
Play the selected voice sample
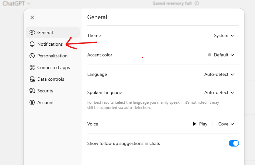tap(200, 124)
